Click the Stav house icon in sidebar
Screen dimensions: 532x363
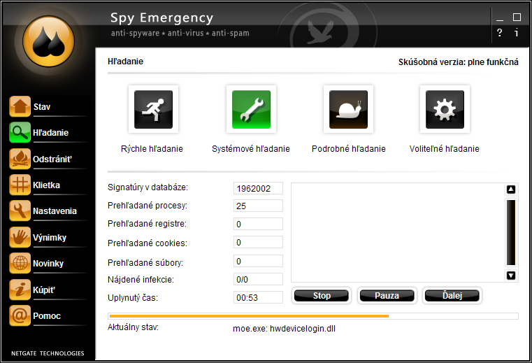[x=20, y=107]
